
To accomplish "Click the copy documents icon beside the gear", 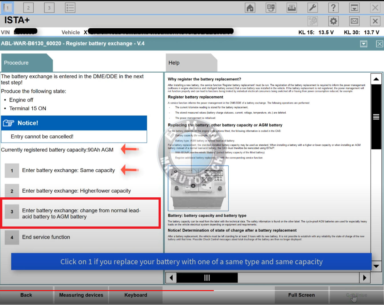I will pos(313,21).
